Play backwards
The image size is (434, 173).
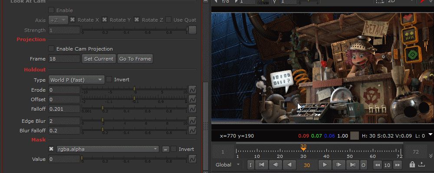tap(289, 165)
